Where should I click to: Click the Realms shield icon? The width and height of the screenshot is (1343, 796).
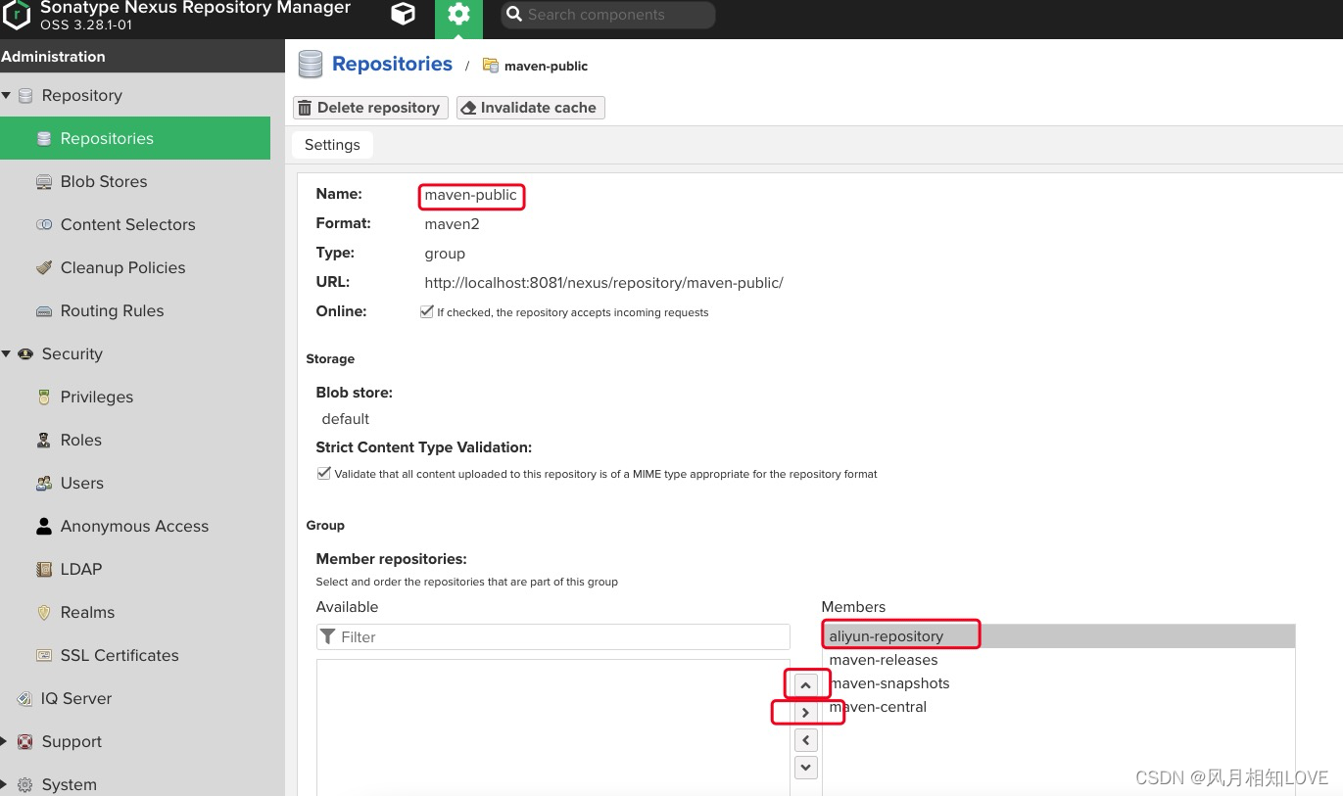click(44, 612)
